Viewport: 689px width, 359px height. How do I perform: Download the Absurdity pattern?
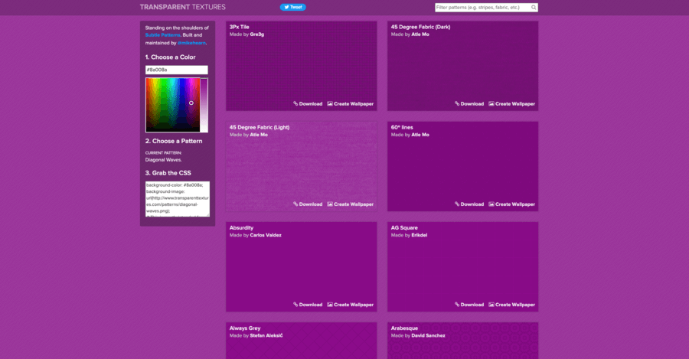[308, 305]
